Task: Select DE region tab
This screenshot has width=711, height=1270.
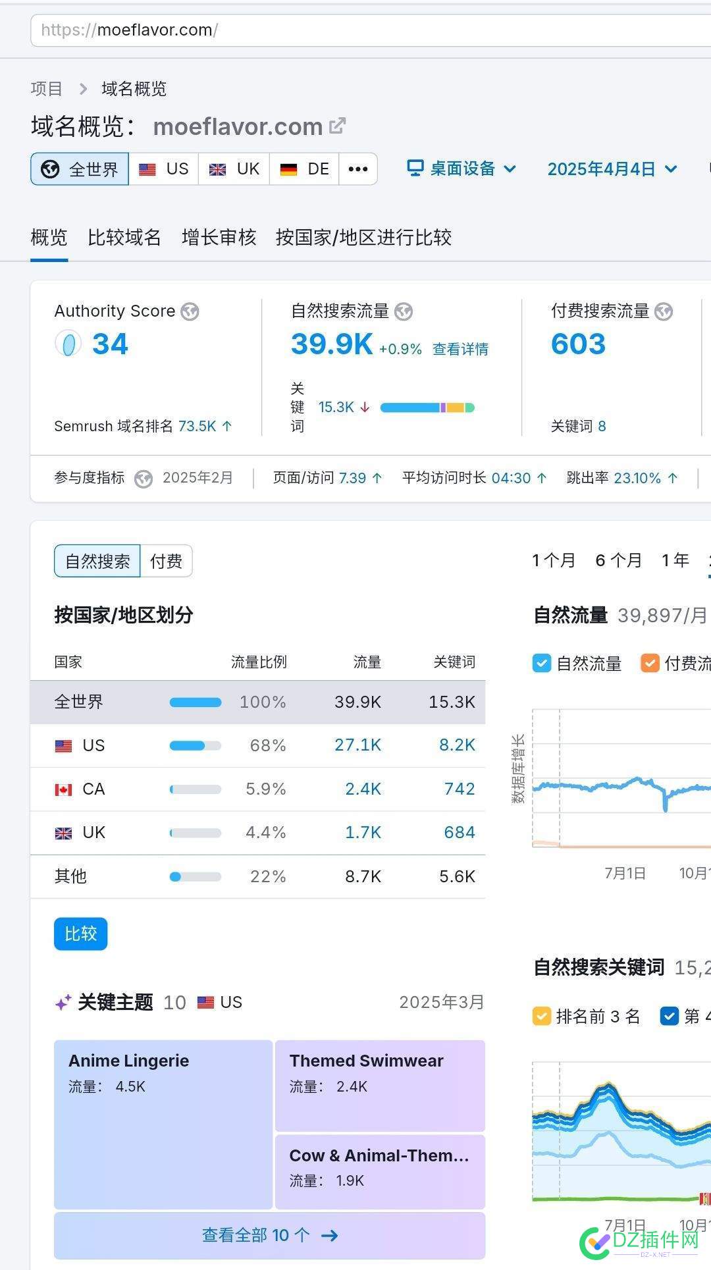Action: point(304,169)
